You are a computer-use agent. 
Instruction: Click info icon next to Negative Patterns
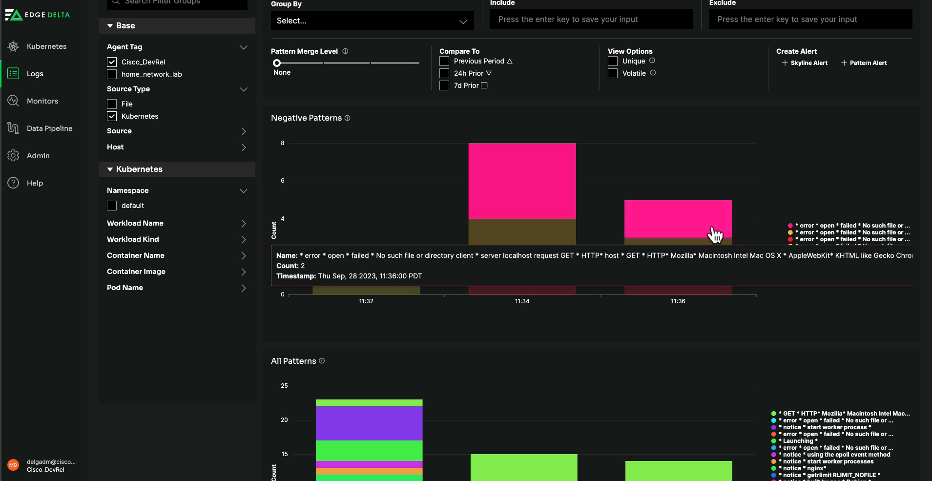(x=348, y=118)
